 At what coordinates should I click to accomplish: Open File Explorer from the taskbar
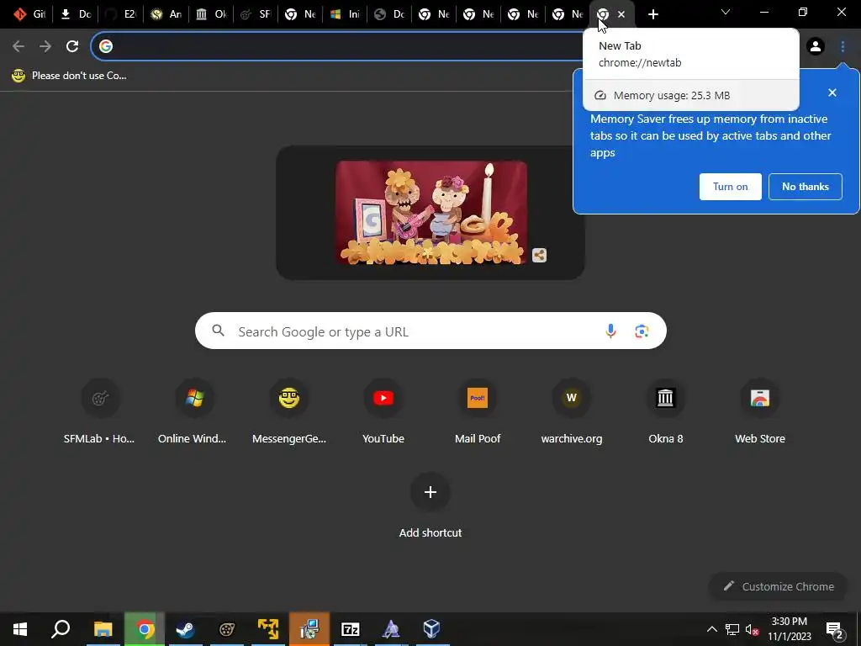point(103,629)
